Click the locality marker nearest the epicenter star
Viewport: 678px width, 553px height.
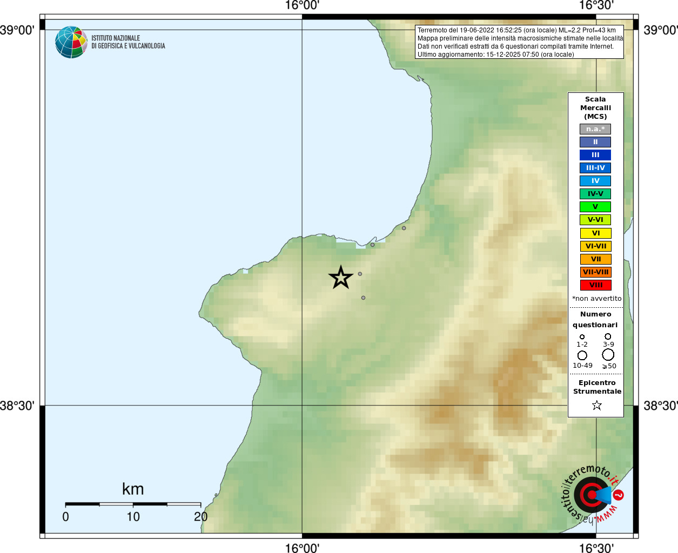360,274
